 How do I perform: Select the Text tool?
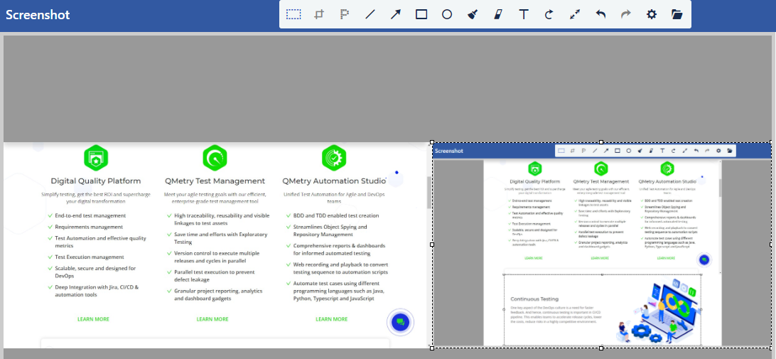(x=524, y=14)
